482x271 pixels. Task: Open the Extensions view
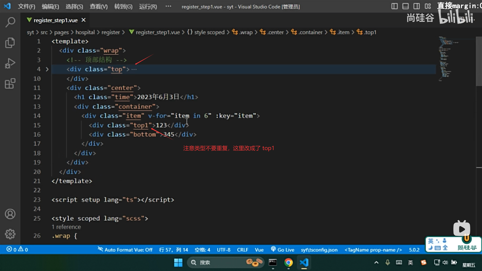[x=10, y=84]
